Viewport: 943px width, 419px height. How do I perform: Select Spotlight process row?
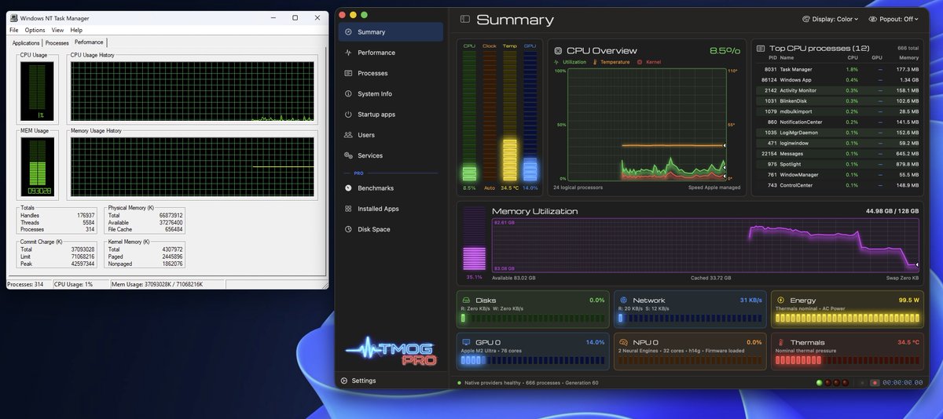(837, 164)
